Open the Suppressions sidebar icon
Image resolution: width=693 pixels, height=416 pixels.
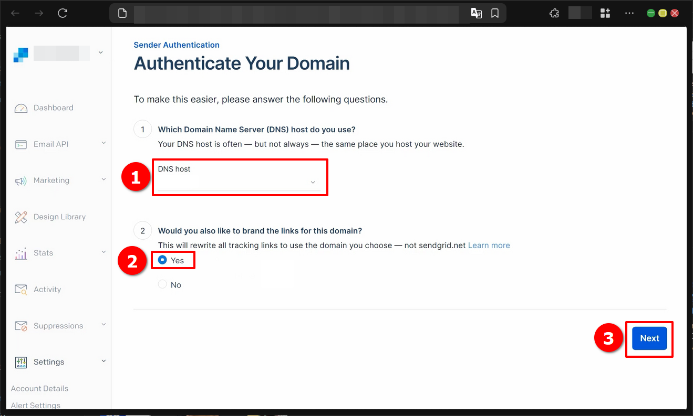click(21, 325)
